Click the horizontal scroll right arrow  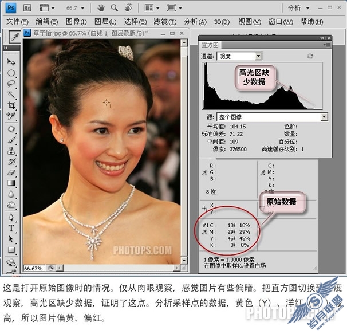point(176,268)
